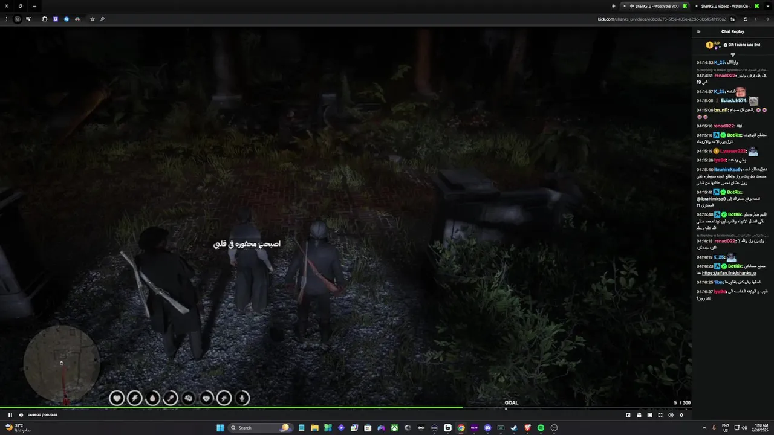Open a new browser tab

[x=614, y=6]
